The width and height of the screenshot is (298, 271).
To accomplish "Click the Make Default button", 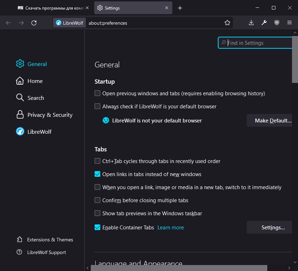I will 270,121.
